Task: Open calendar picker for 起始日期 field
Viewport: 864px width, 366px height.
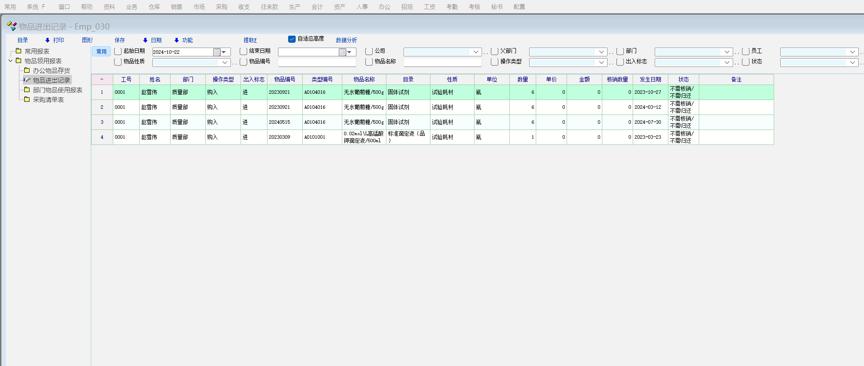Action: coord(217,52)
